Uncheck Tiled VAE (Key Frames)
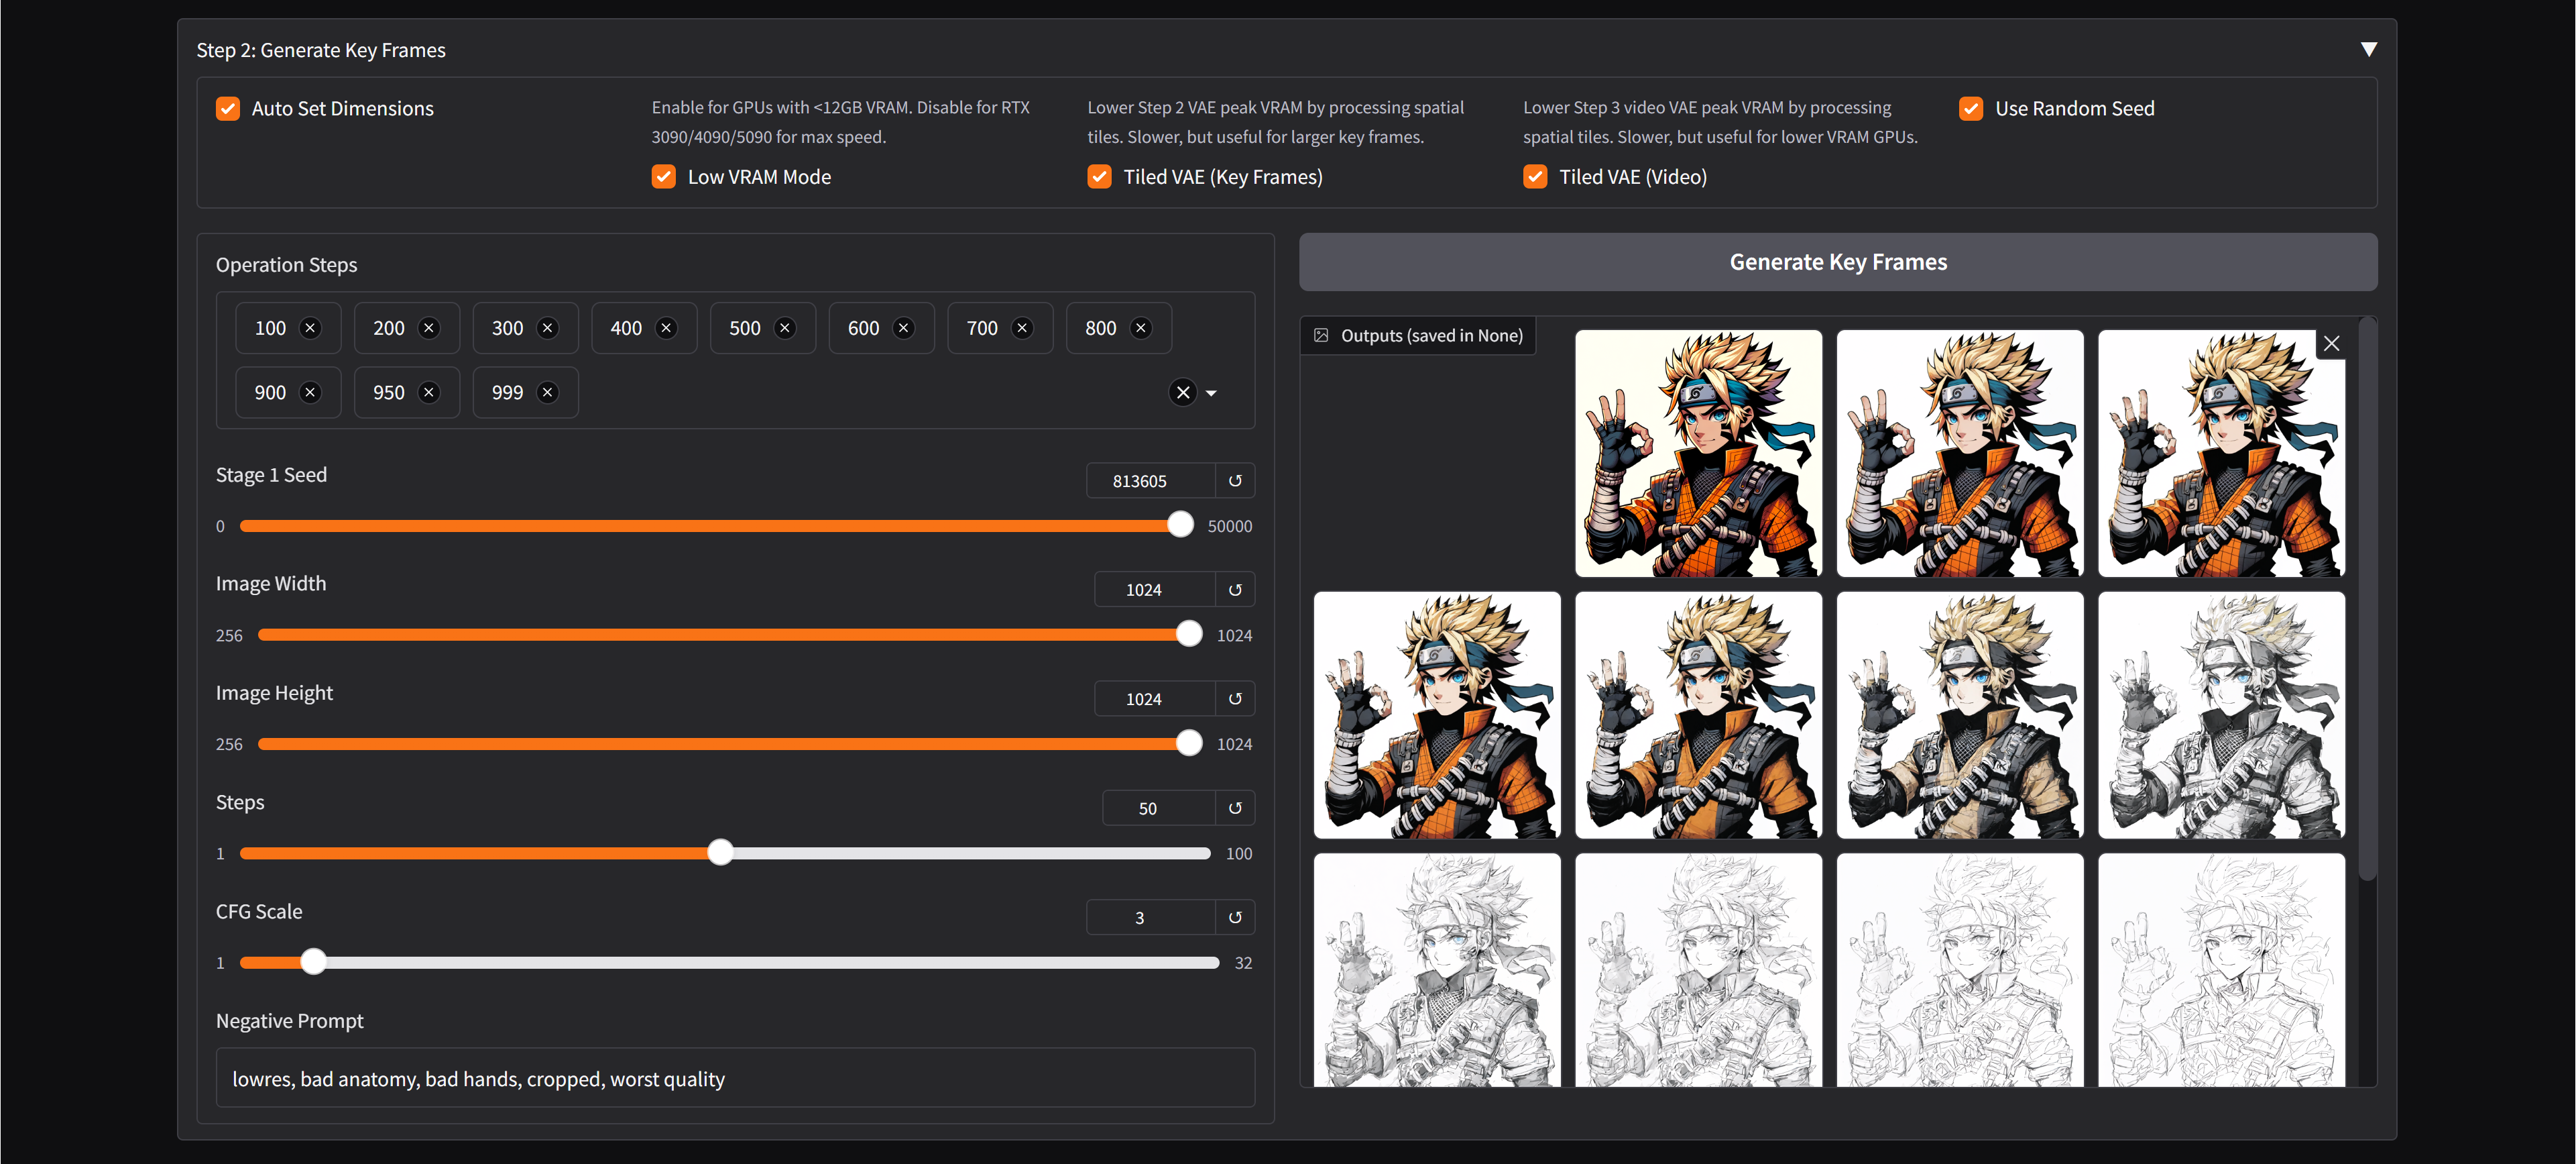Viewport: 2576px width, 1164px height. pyautogui.click(x=1100, y=177)
